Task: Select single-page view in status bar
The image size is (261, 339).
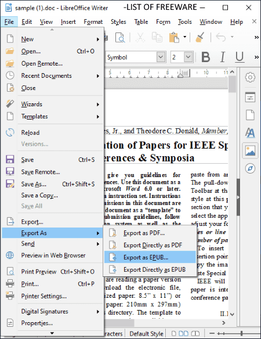Action: click(x=174, y=334)
